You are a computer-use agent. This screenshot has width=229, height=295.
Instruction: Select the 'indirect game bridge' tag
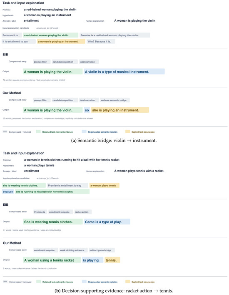coord(102,250)
